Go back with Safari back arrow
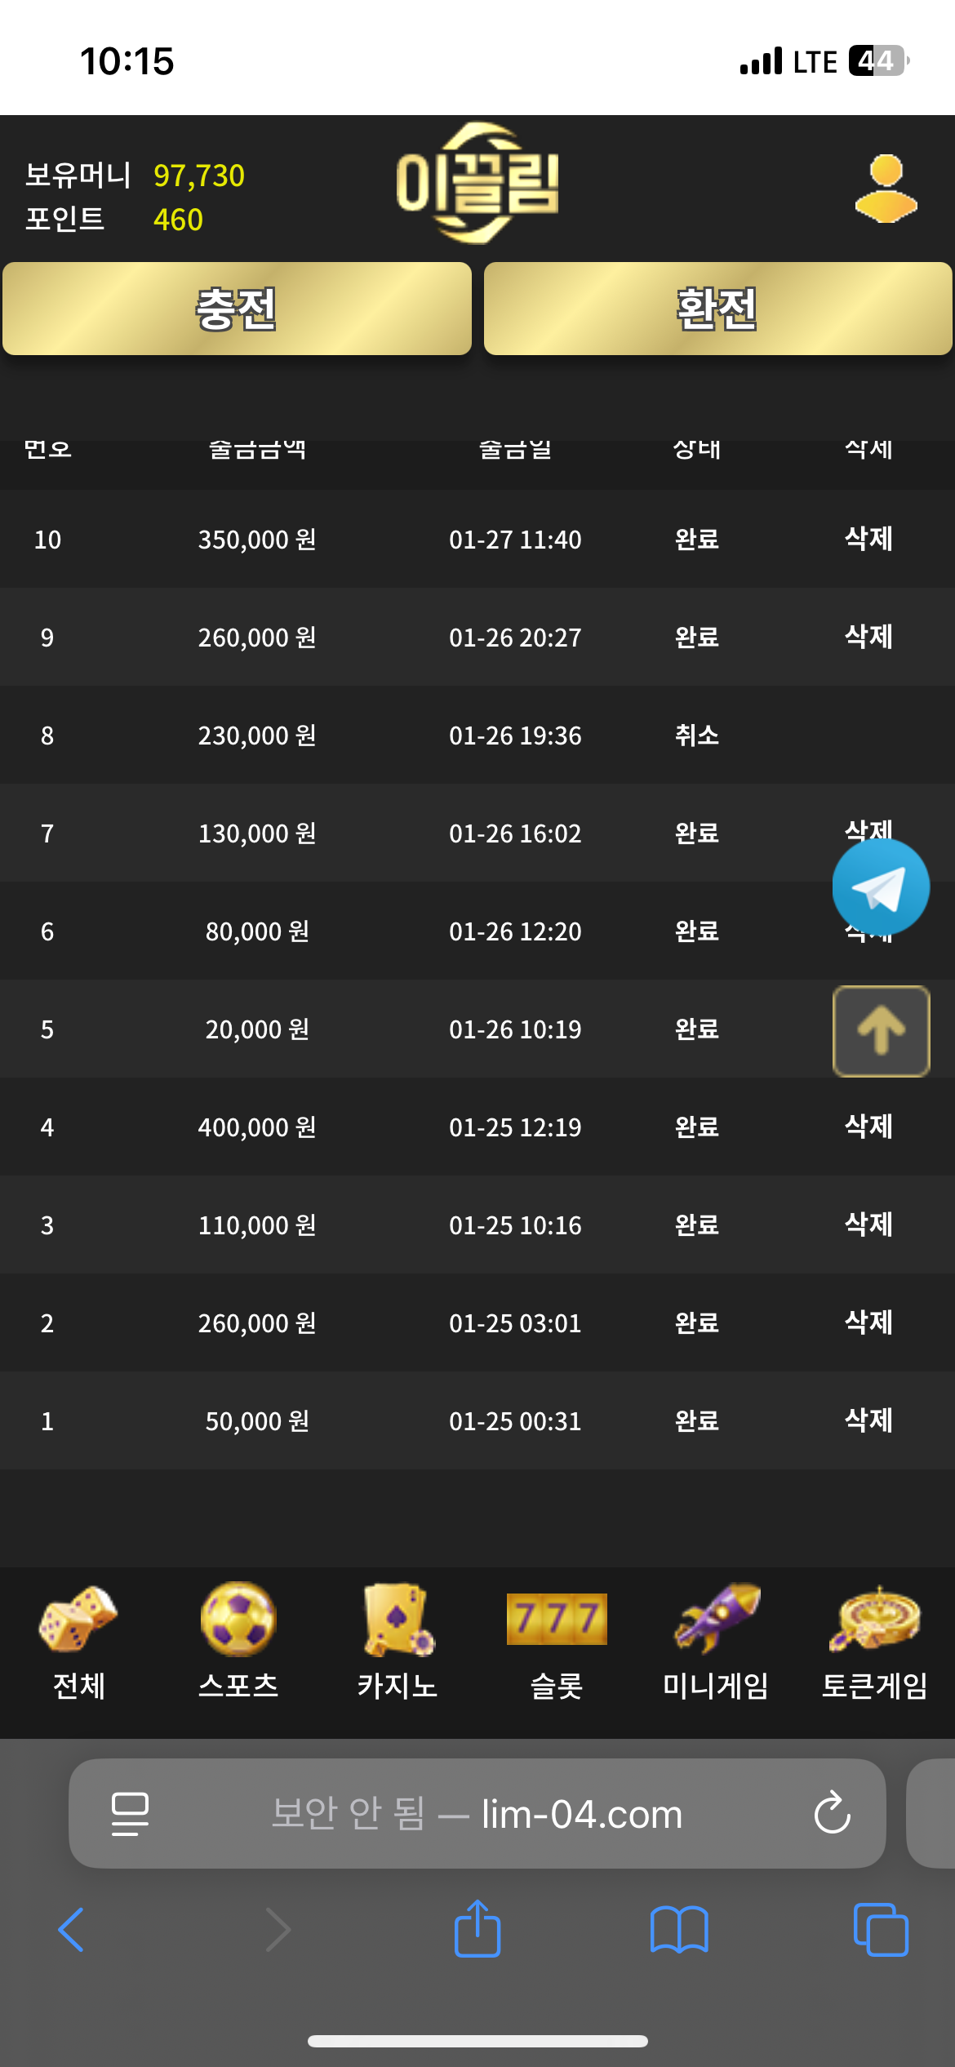The image size is (955, 2067). (72, 1930)
